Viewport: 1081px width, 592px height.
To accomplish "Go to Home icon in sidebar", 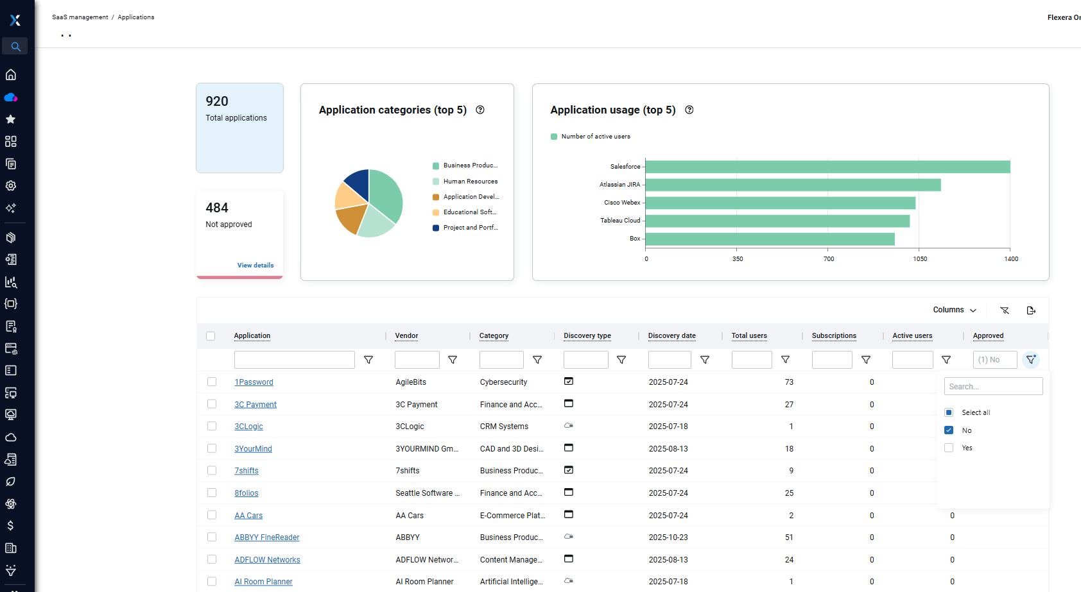I will [x=11, y=75].
